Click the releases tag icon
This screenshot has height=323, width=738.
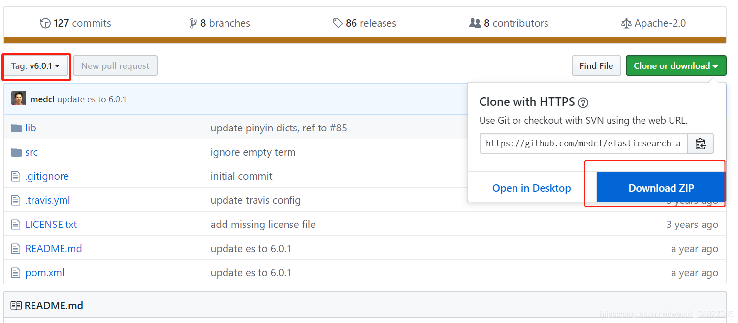pos(338,23)
